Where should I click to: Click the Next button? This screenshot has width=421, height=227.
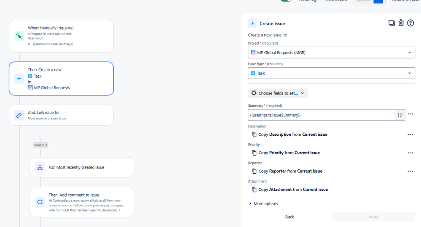click(x=373, y=217)
